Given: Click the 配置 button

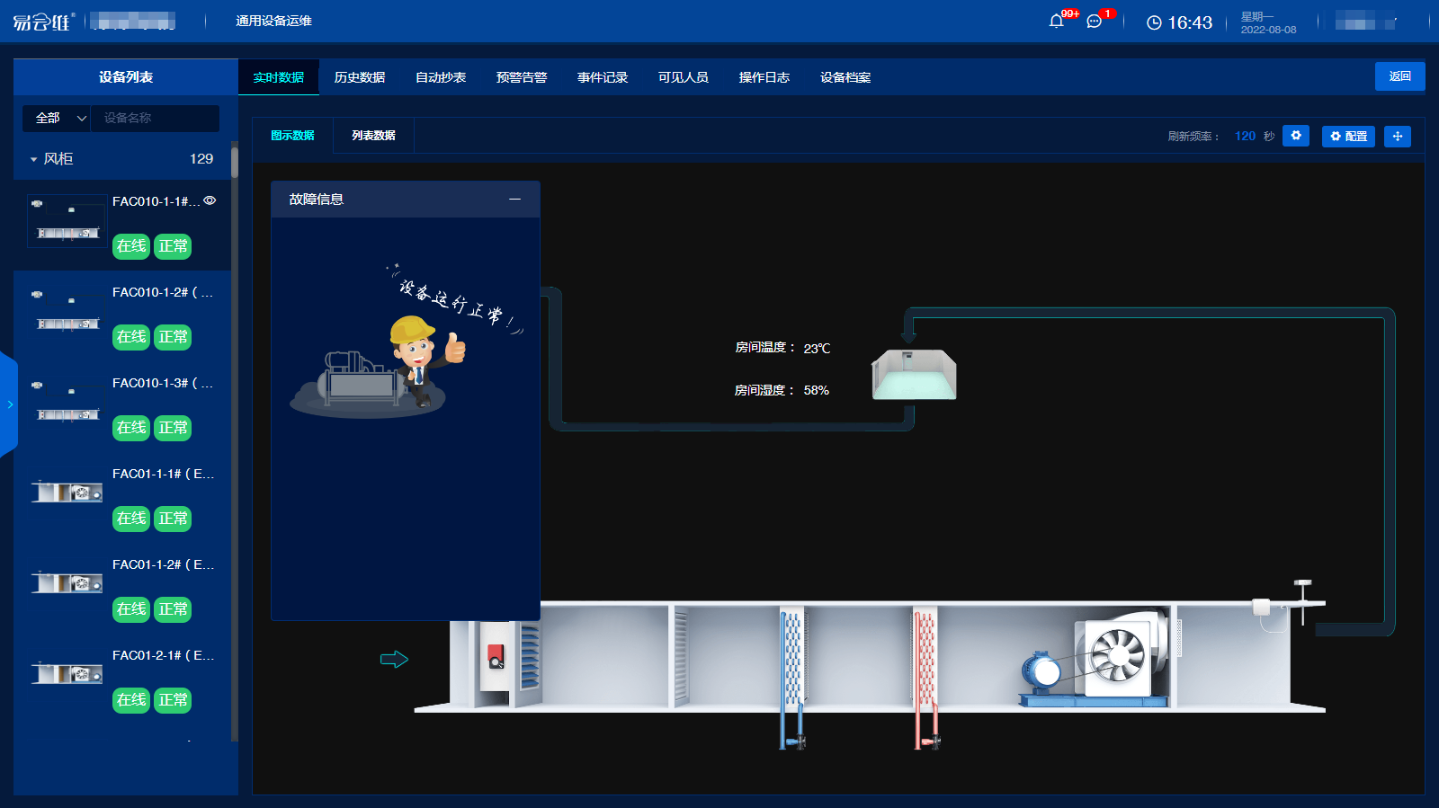Looking at the screenshot, I should point(1347,136).
